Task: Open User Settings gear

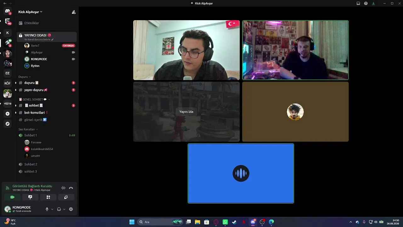Action: [x=71, y=209]
